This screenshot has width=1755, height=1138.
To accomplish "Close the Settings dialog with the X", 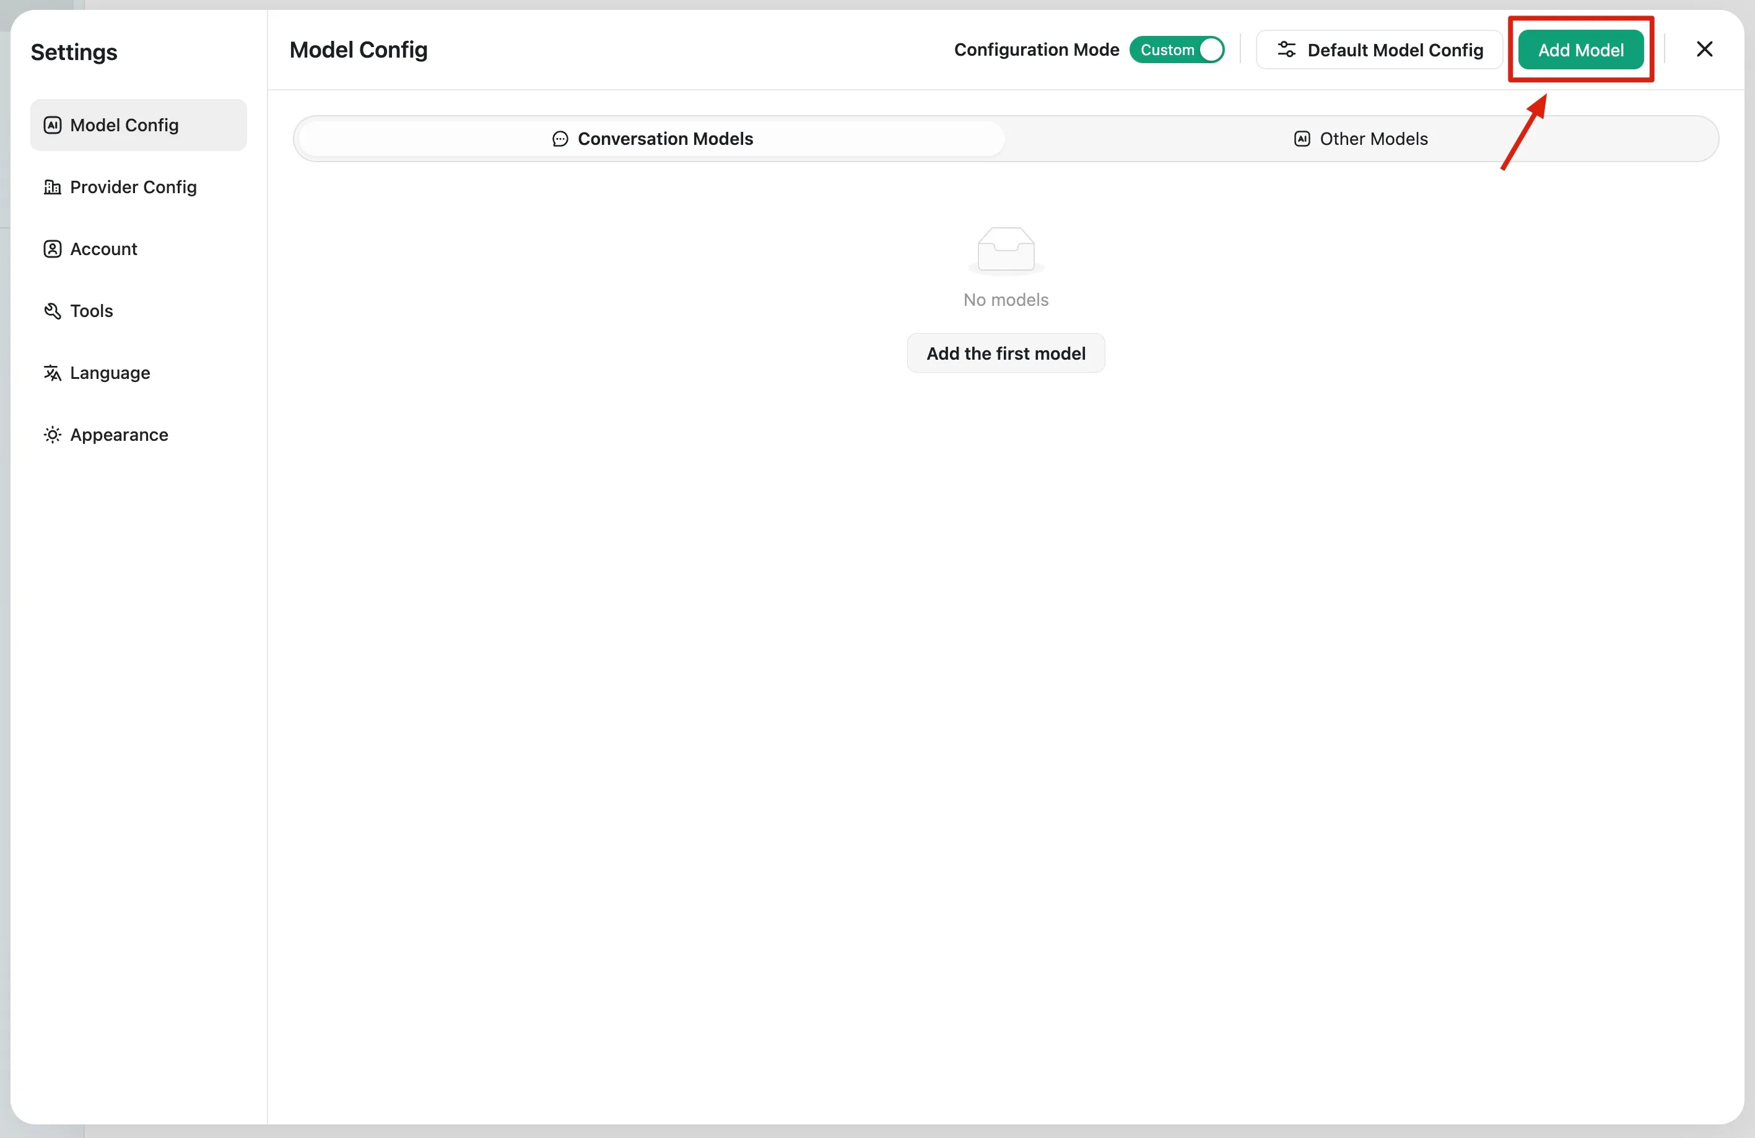I will (1704, 50).
